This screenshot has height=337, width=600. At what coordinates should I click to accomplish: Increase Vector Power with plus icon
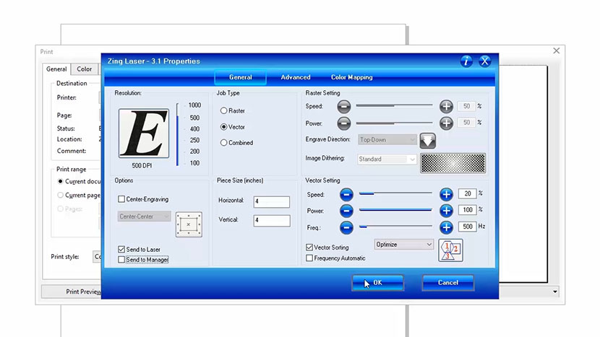click(446, 211)
